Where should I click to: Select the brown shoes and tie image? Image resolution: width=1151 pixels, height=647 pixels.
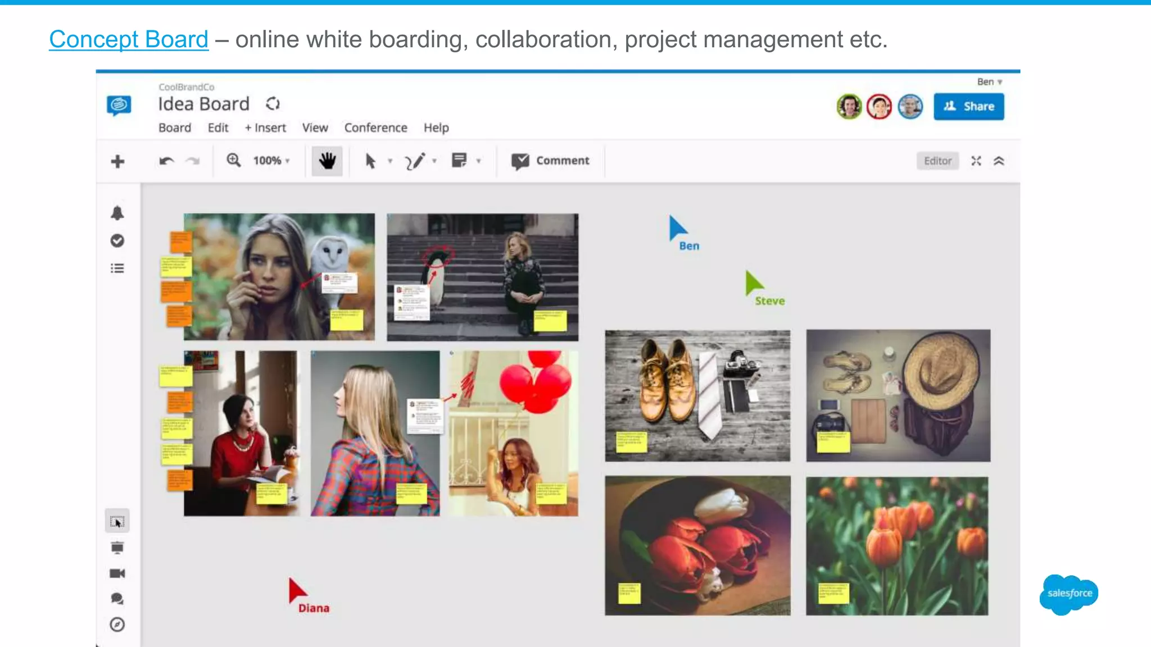[697, 396]
